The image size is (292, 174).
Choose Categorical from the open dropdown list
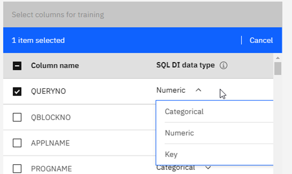tap(184, 112)
